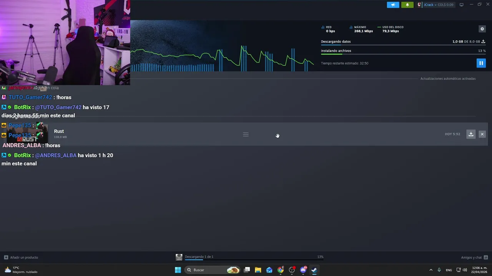Click the ANDRES_ALBA chat username
The height and width of the screenshot is (276, 492).
point(22,145)
